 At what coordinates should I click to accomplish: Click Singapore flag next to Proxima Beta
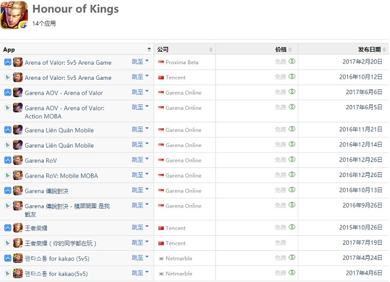161,62
